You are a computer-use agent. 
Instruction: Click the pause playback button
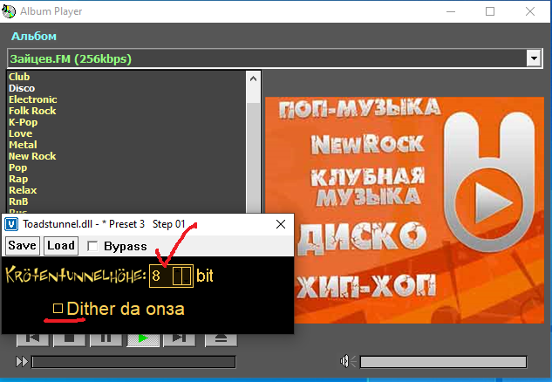(106, 339)
